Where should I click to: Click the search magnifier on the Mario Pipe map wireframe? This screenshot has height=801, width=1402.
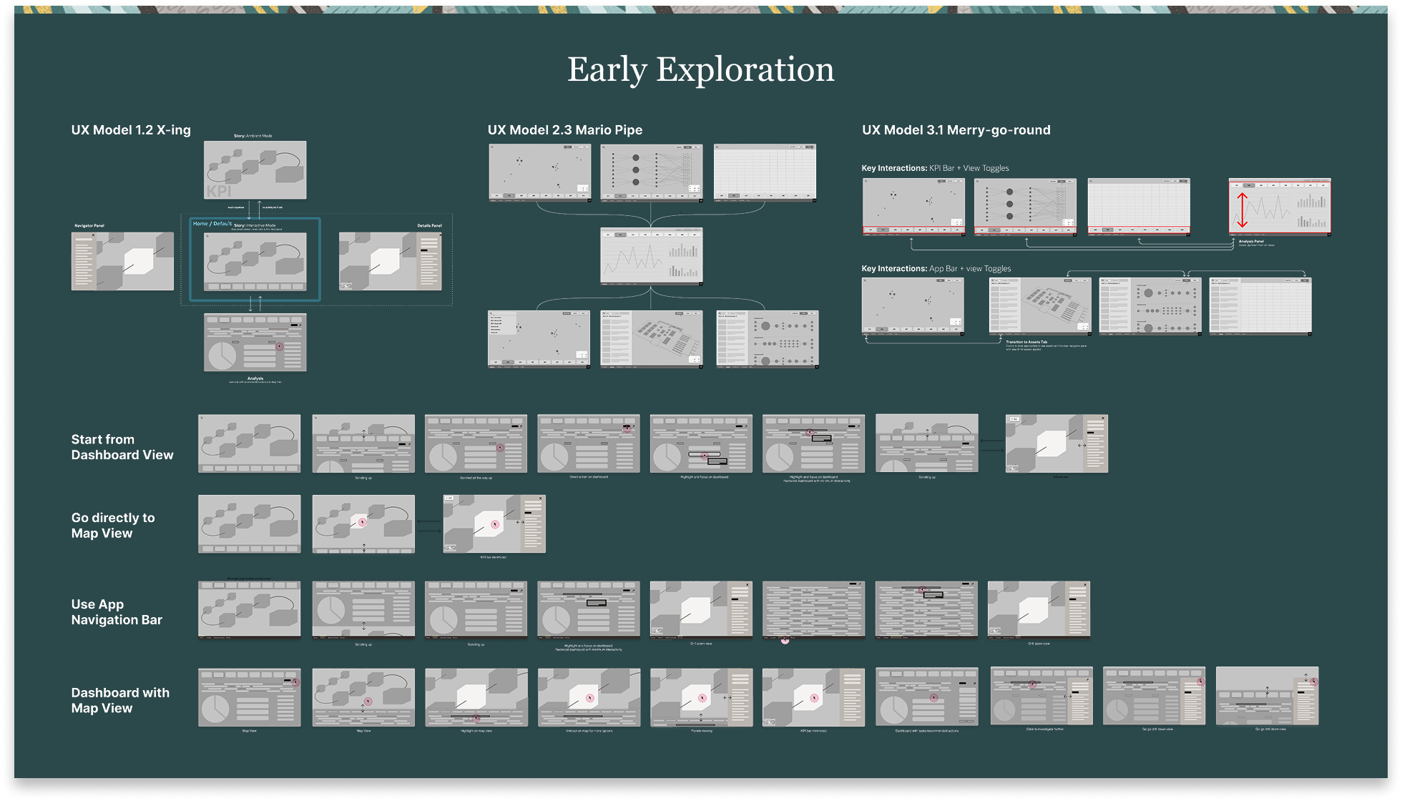(x=492, y=147)
